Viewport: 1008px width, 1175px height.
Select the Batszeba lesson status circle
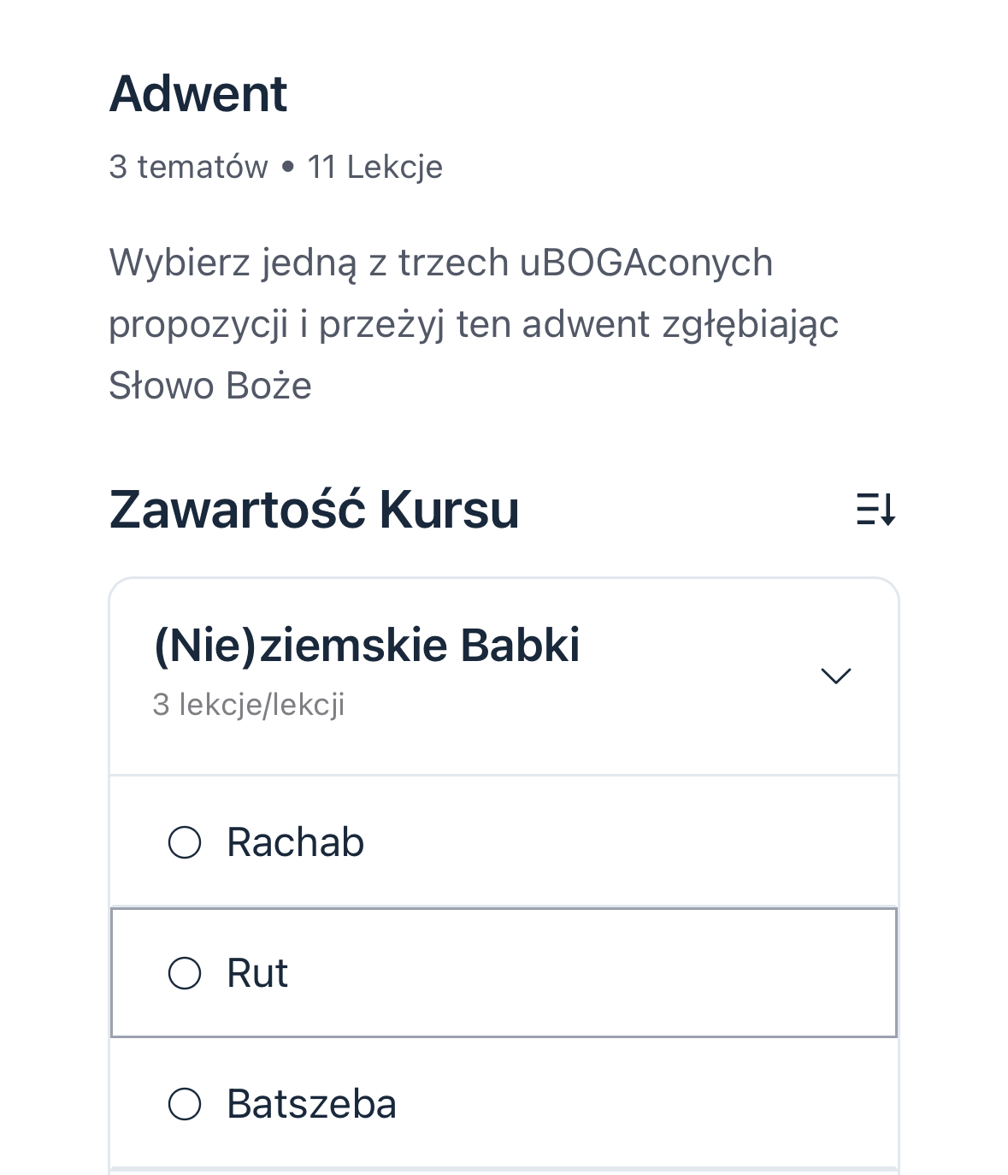tap(185, 1104)
